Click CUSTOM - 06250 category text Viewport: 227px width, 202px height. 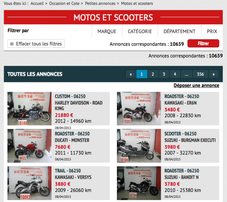70,96
